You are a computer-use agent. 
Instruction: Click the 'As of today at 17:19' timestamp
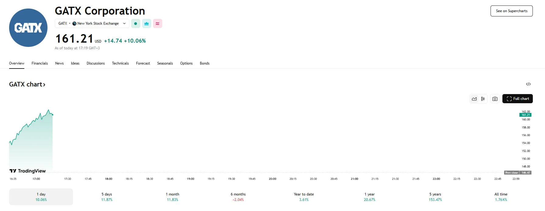click(77, 48)
